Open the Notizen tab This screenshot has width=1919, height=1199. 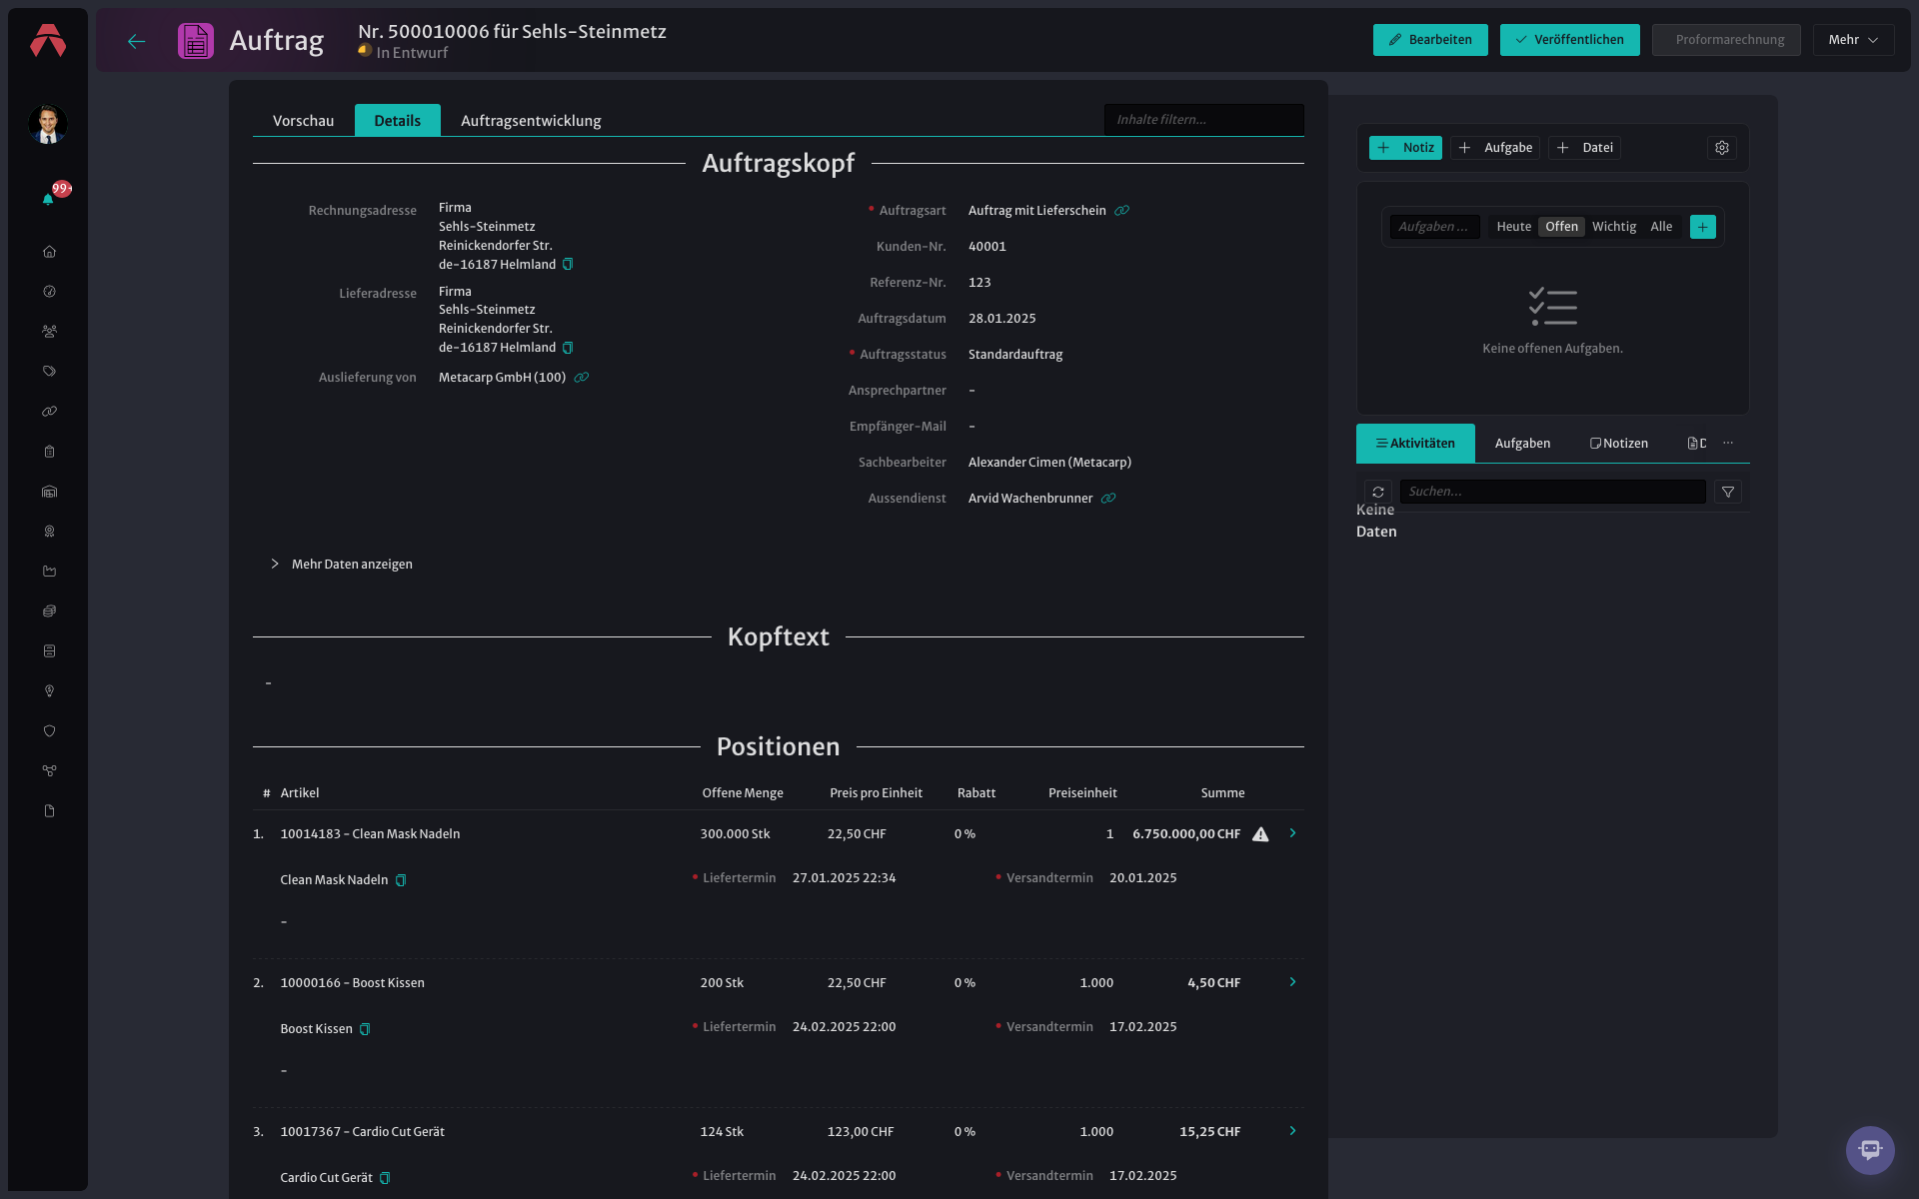click(x=1619, y=443)
